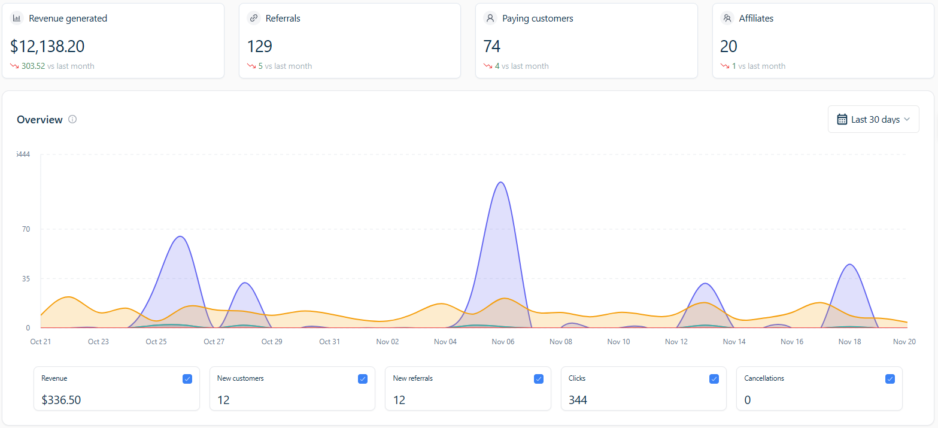Uncheck the Revenue series checkbox
This screenshot has height=428, width=938.
pos(187,379)
